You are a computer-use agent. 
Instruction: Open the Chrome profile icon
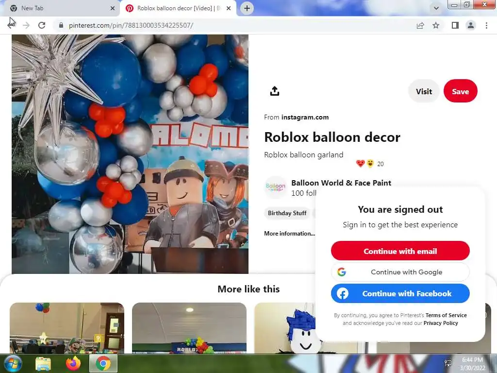click(x=471, y=25)
